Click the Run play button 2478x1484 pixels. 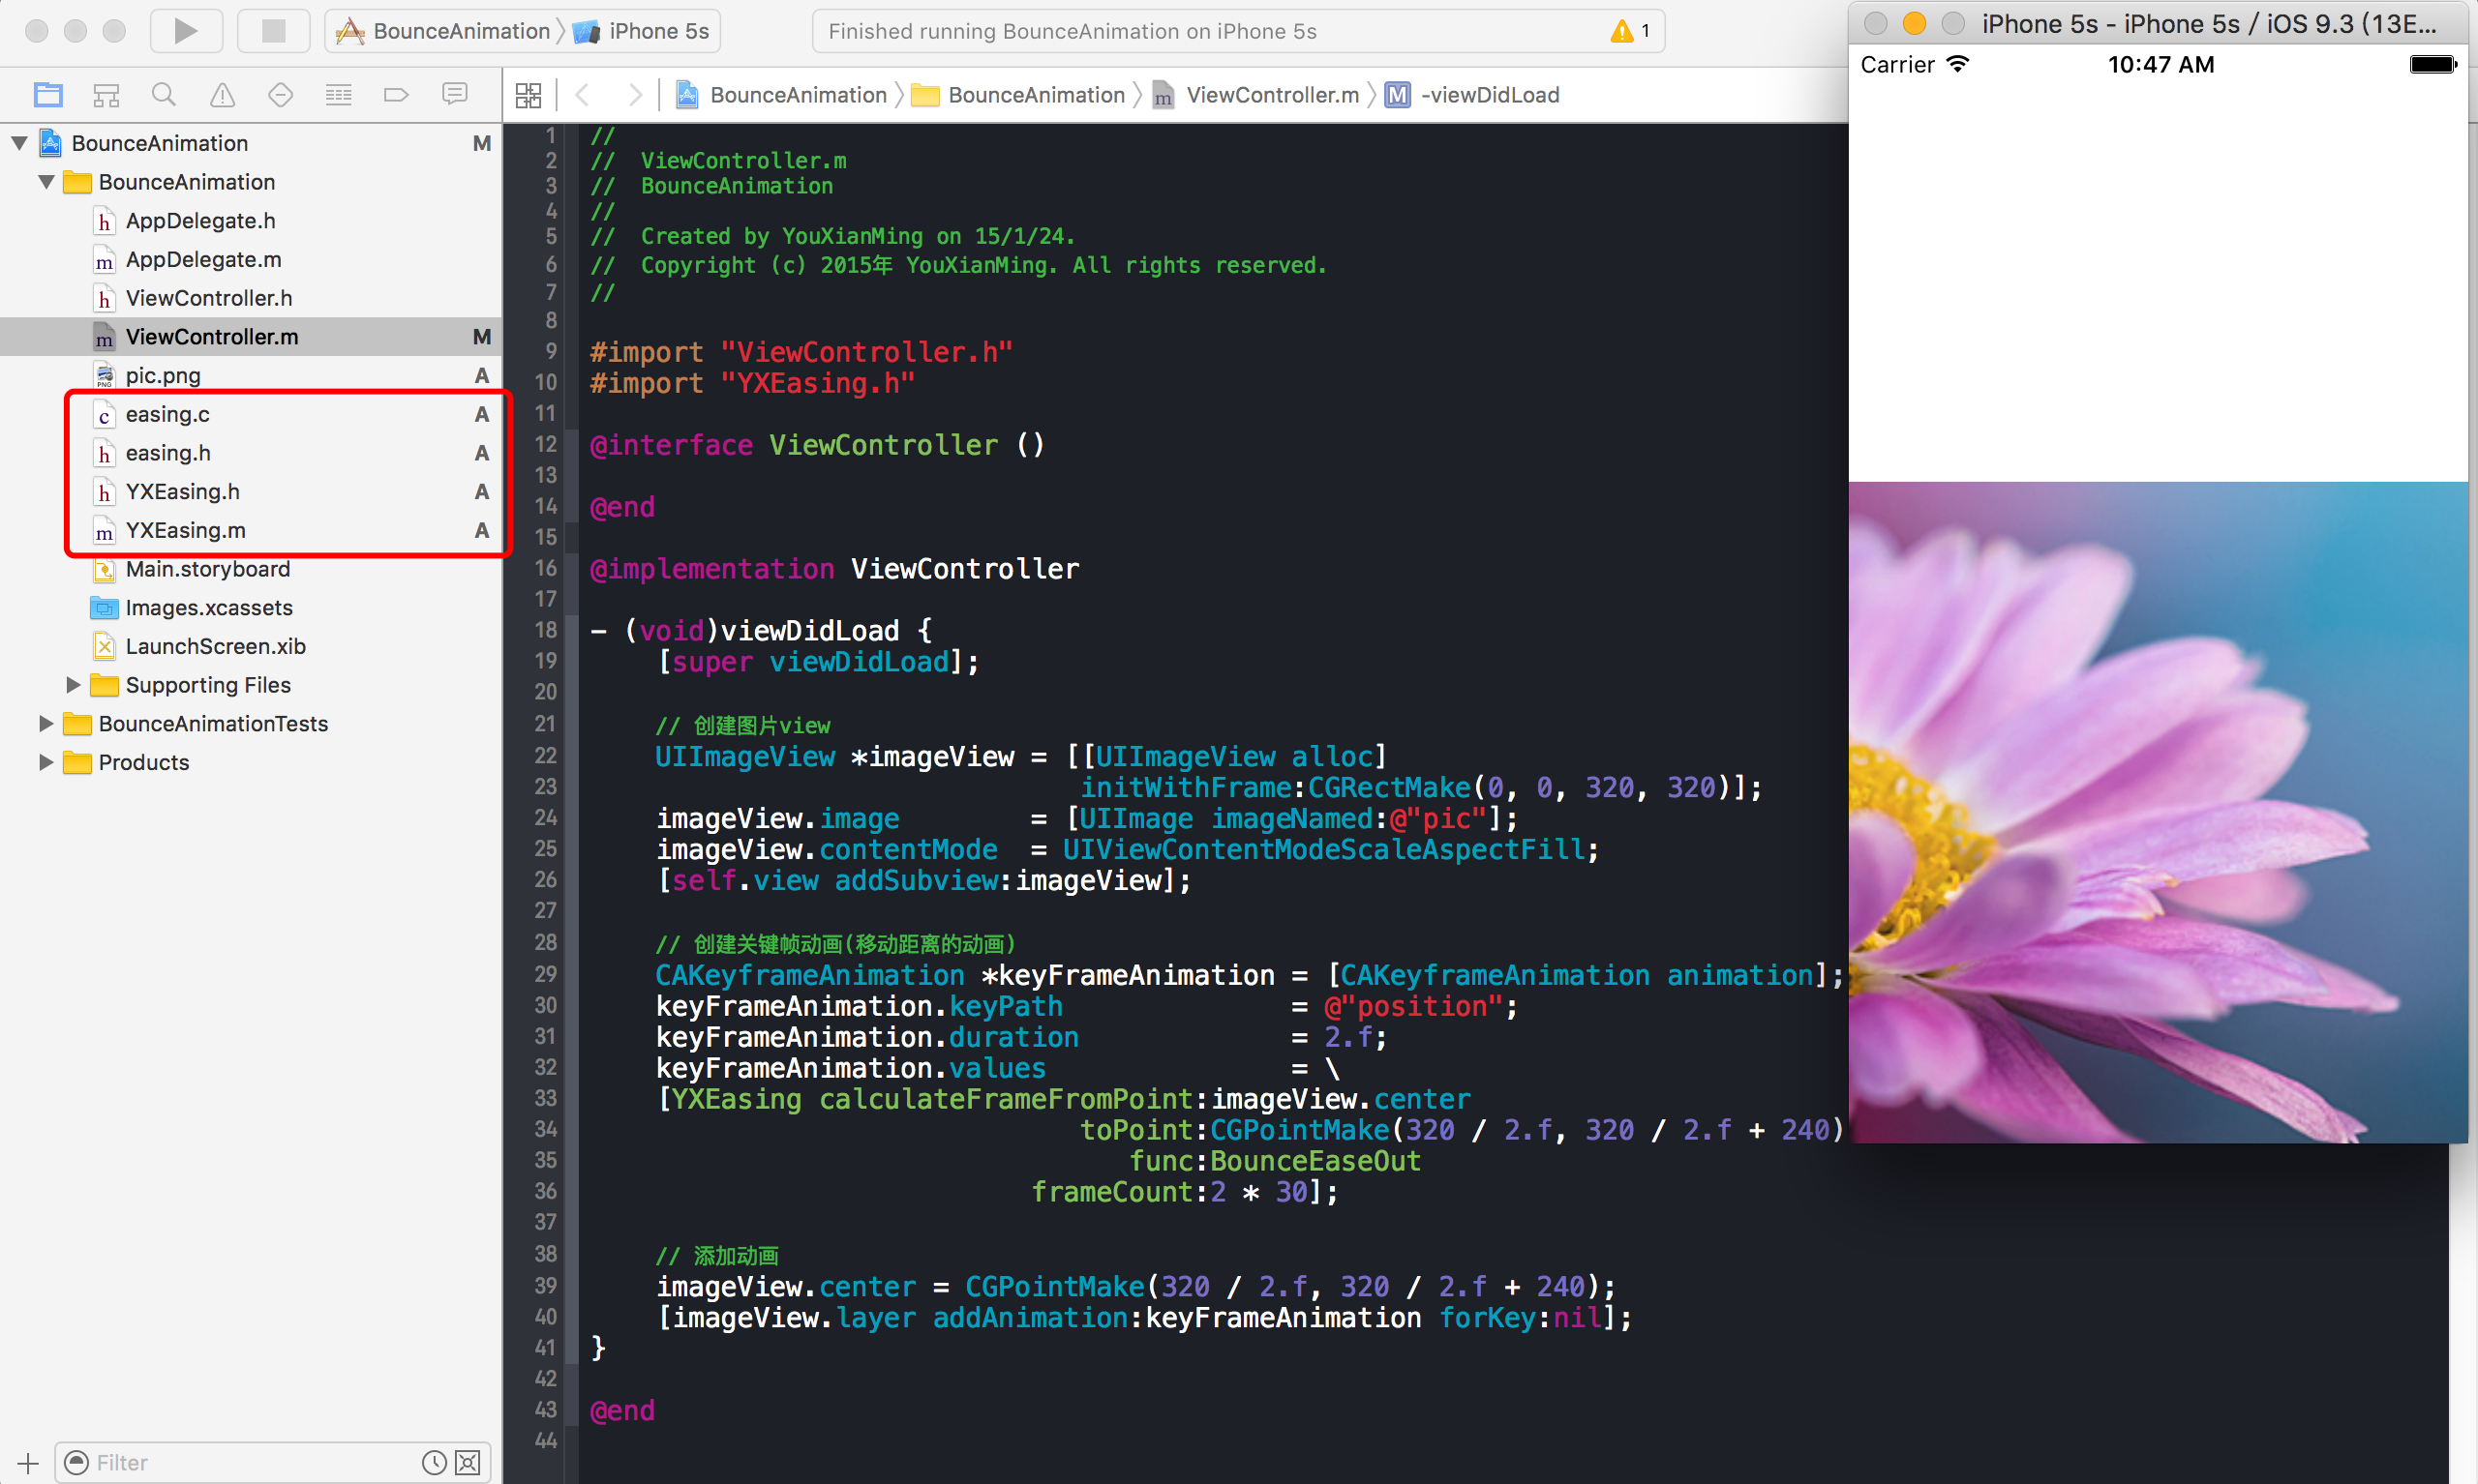click(x=185, y=31)
